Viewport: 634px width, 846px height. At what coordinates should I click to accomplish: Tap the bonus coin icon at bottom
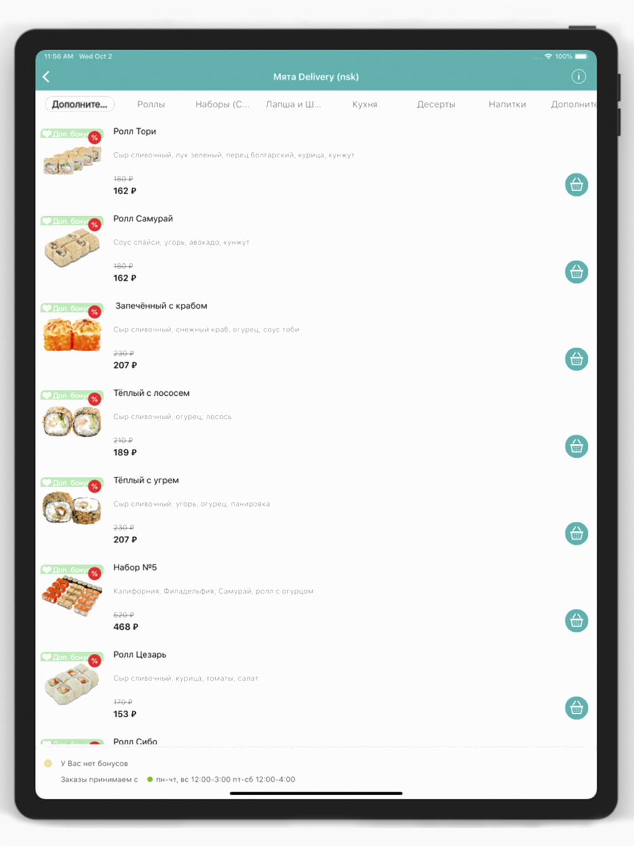(48, 764)
